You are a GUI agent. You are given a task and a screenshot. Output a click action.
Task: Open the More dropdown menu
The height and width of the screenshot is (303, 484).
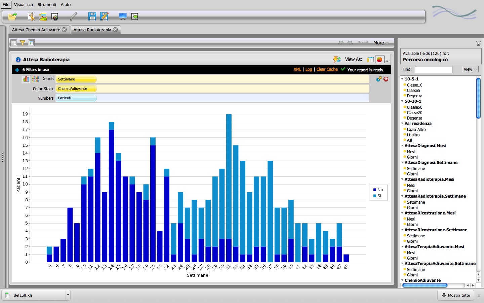(x=380, y=43)
